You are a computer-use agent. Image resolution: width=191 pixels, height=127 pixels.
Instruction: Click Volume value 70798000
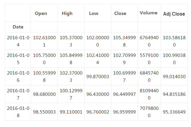149,112
